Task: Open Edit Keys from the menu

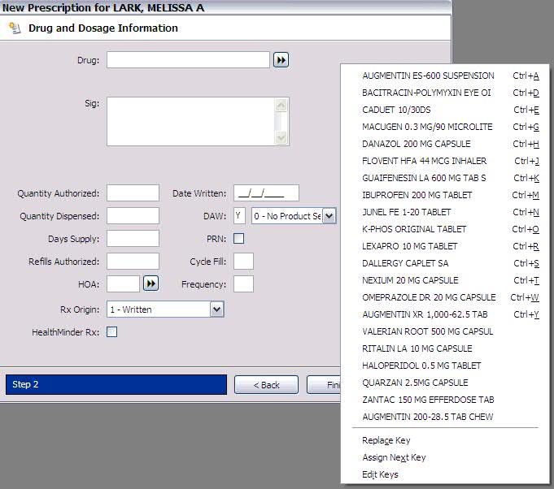Action: (445, 474)
